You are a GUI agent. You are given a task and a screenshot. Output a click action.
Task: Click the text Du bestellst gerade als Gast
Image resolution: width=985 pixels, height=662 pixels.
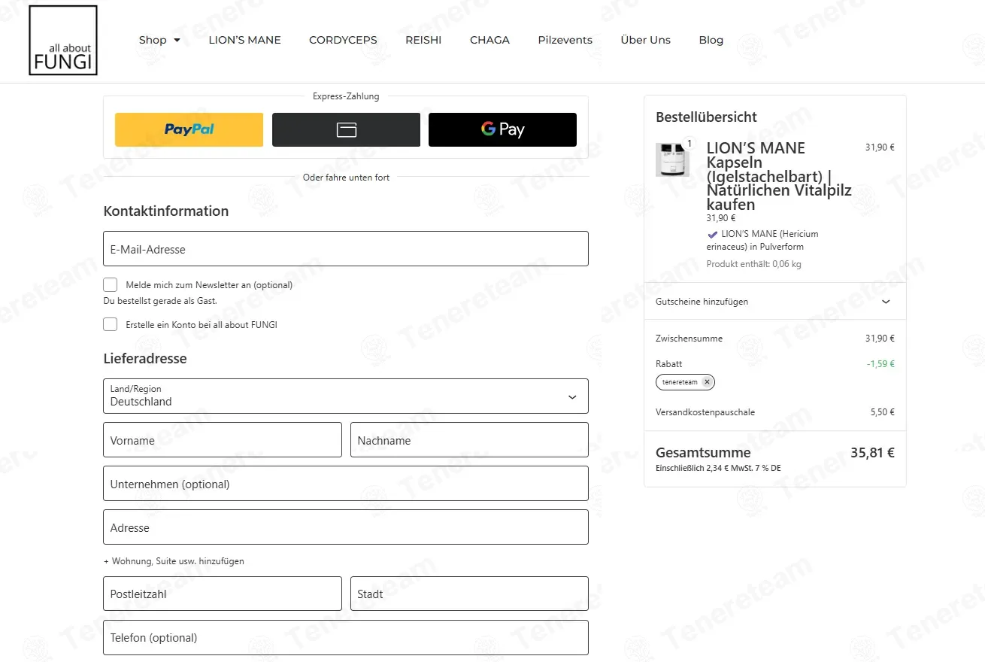[x=160, y=301]
